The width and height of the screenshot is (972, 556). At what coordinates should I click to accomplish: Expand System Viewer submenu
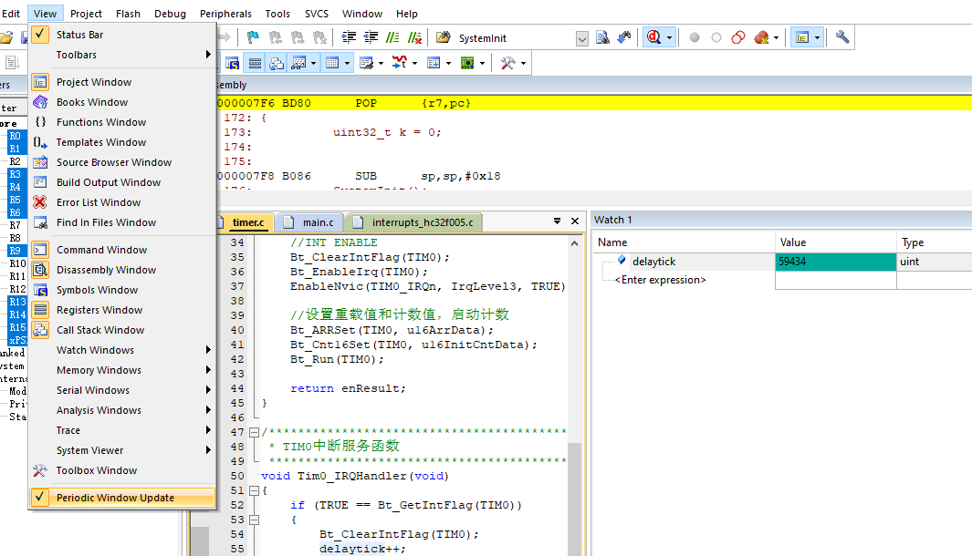pyautogui.click(x=122, y=450)
